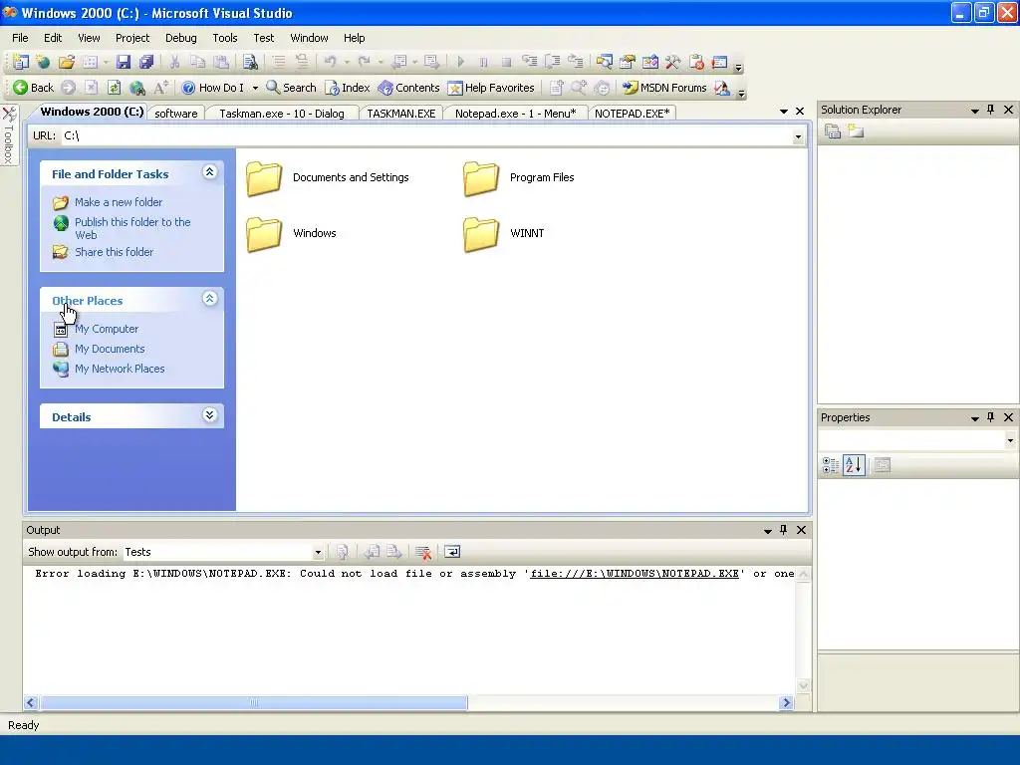Toggle auto-hide pin on Solution Explorer
1020x765 pixels.
click(991, 110)
